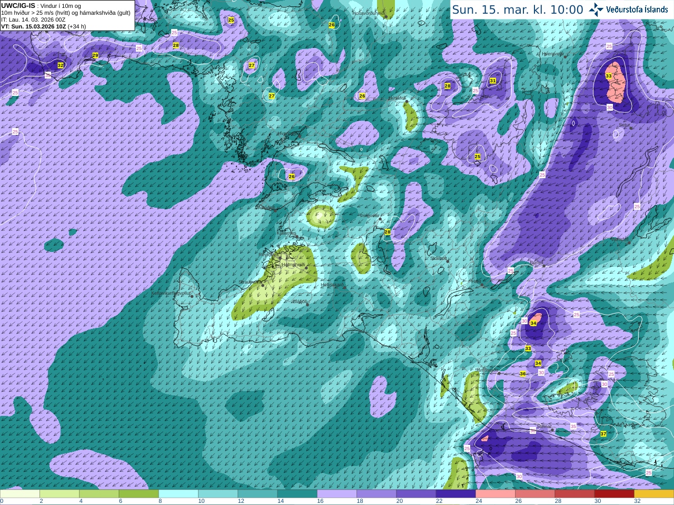Click the white contour label 35 near Steinar
The height and width of the screenshot is (505, 674).
pos(573,426)
